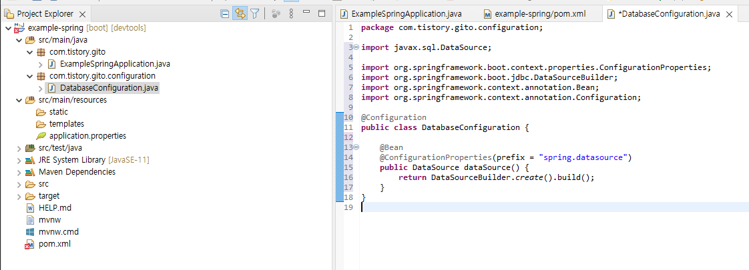Expand the src folder node

click(19, 184)
